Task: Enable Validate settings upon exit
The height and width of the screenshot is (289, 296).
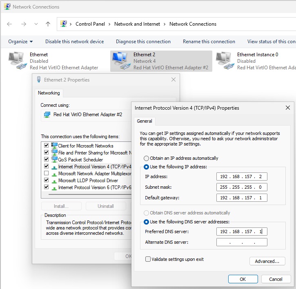Action: (175, 259)
